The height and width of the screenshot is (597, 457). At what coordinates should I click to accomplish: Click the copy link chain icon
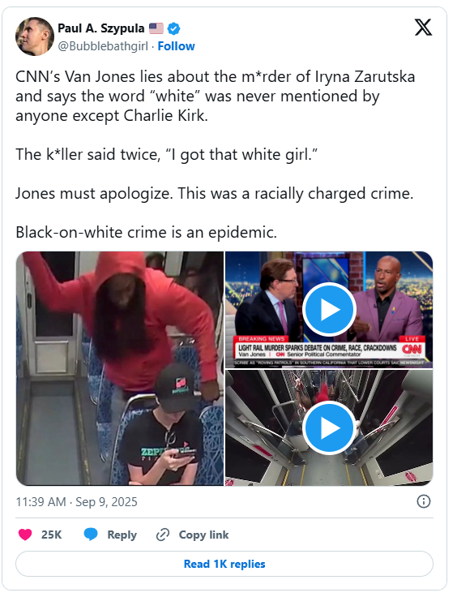(x=163, y=535)
